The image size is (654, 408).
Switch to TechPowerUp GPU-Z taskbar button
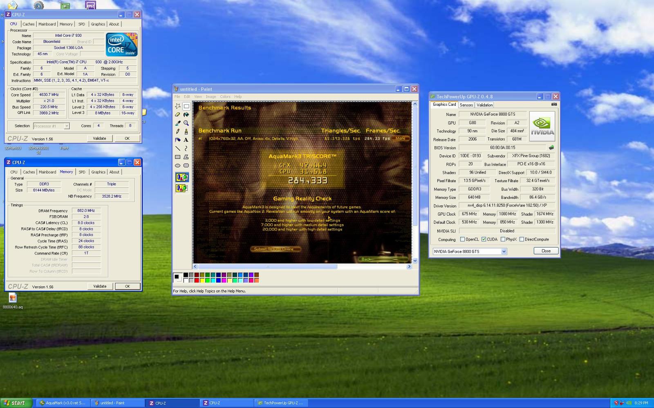click(280, 403)
